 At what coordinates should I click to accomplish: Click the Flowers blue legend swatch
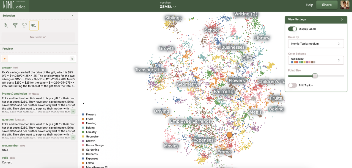point(83,114)
